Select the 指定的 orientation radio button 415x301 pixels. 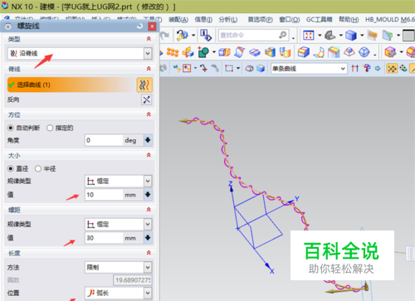click(50, 128)
